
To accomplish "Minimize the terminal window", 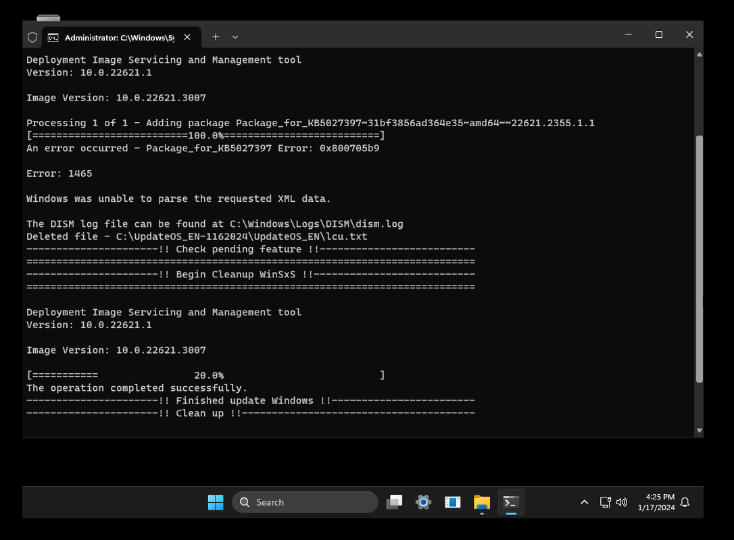I will (x=628, y=34).
